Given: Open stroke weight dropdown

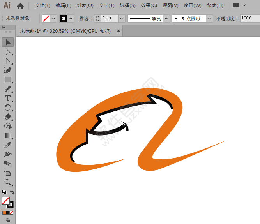Looking at the screenshot, I should (x=121, y=18).
